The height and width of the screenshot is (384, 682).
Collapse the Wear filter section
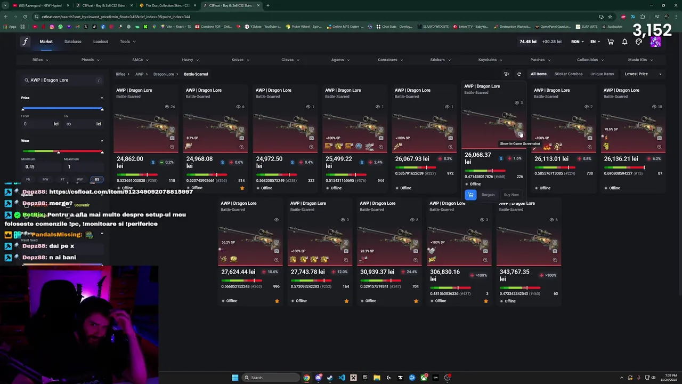(102, 141)
